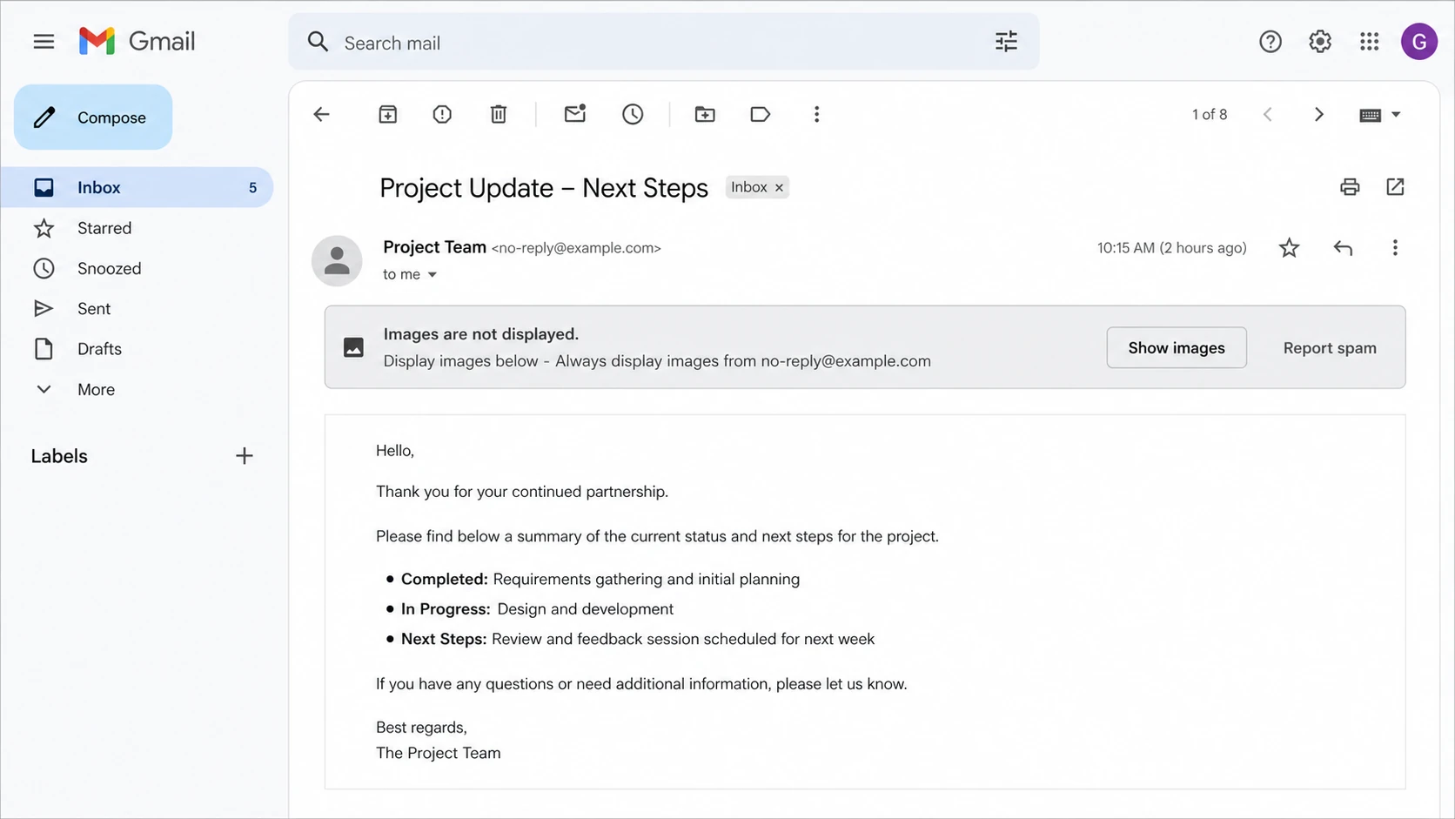This screenshot has height=819, width=1455.
Task: Click the report spam toolbar icon
Action: tap(442, 114)
